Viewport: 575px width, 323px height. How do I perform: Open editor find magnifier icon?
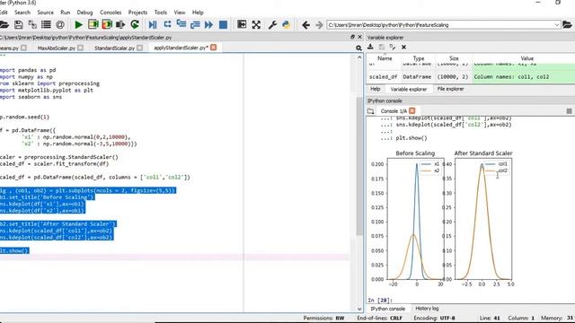[358, 48]
